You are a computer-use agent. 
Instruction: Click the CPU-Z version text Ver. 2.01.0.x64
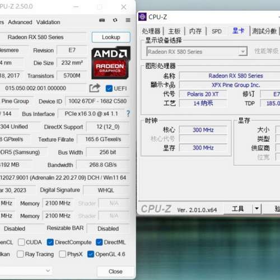click(x=197, y=210)
